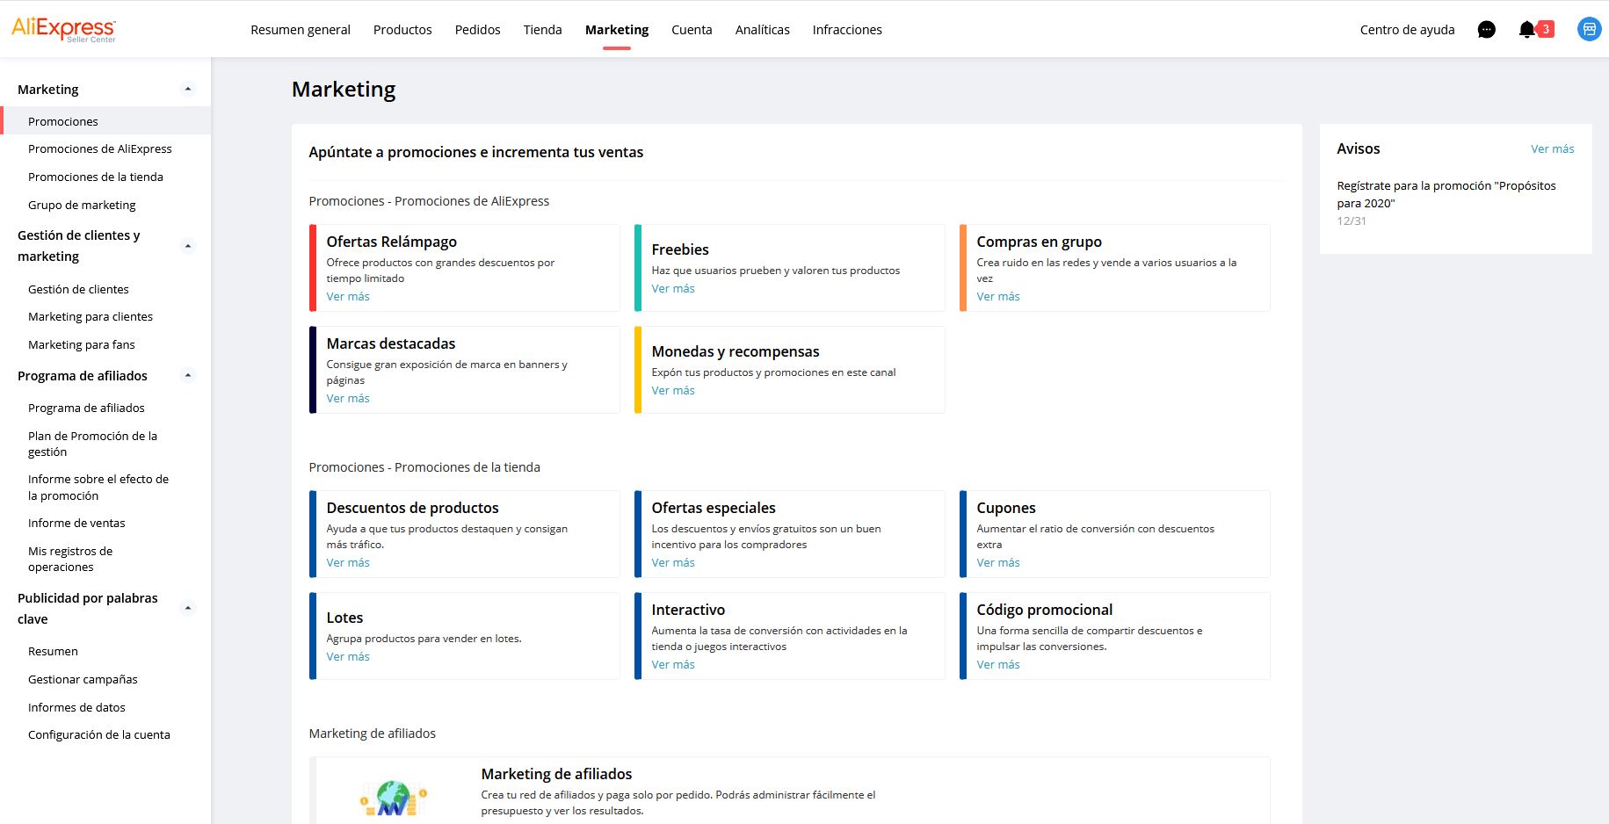This screenshot has height=824, width=1609.
Task: Open the Lotes card title
Action: pyautogui.click(x=344, y=618)
